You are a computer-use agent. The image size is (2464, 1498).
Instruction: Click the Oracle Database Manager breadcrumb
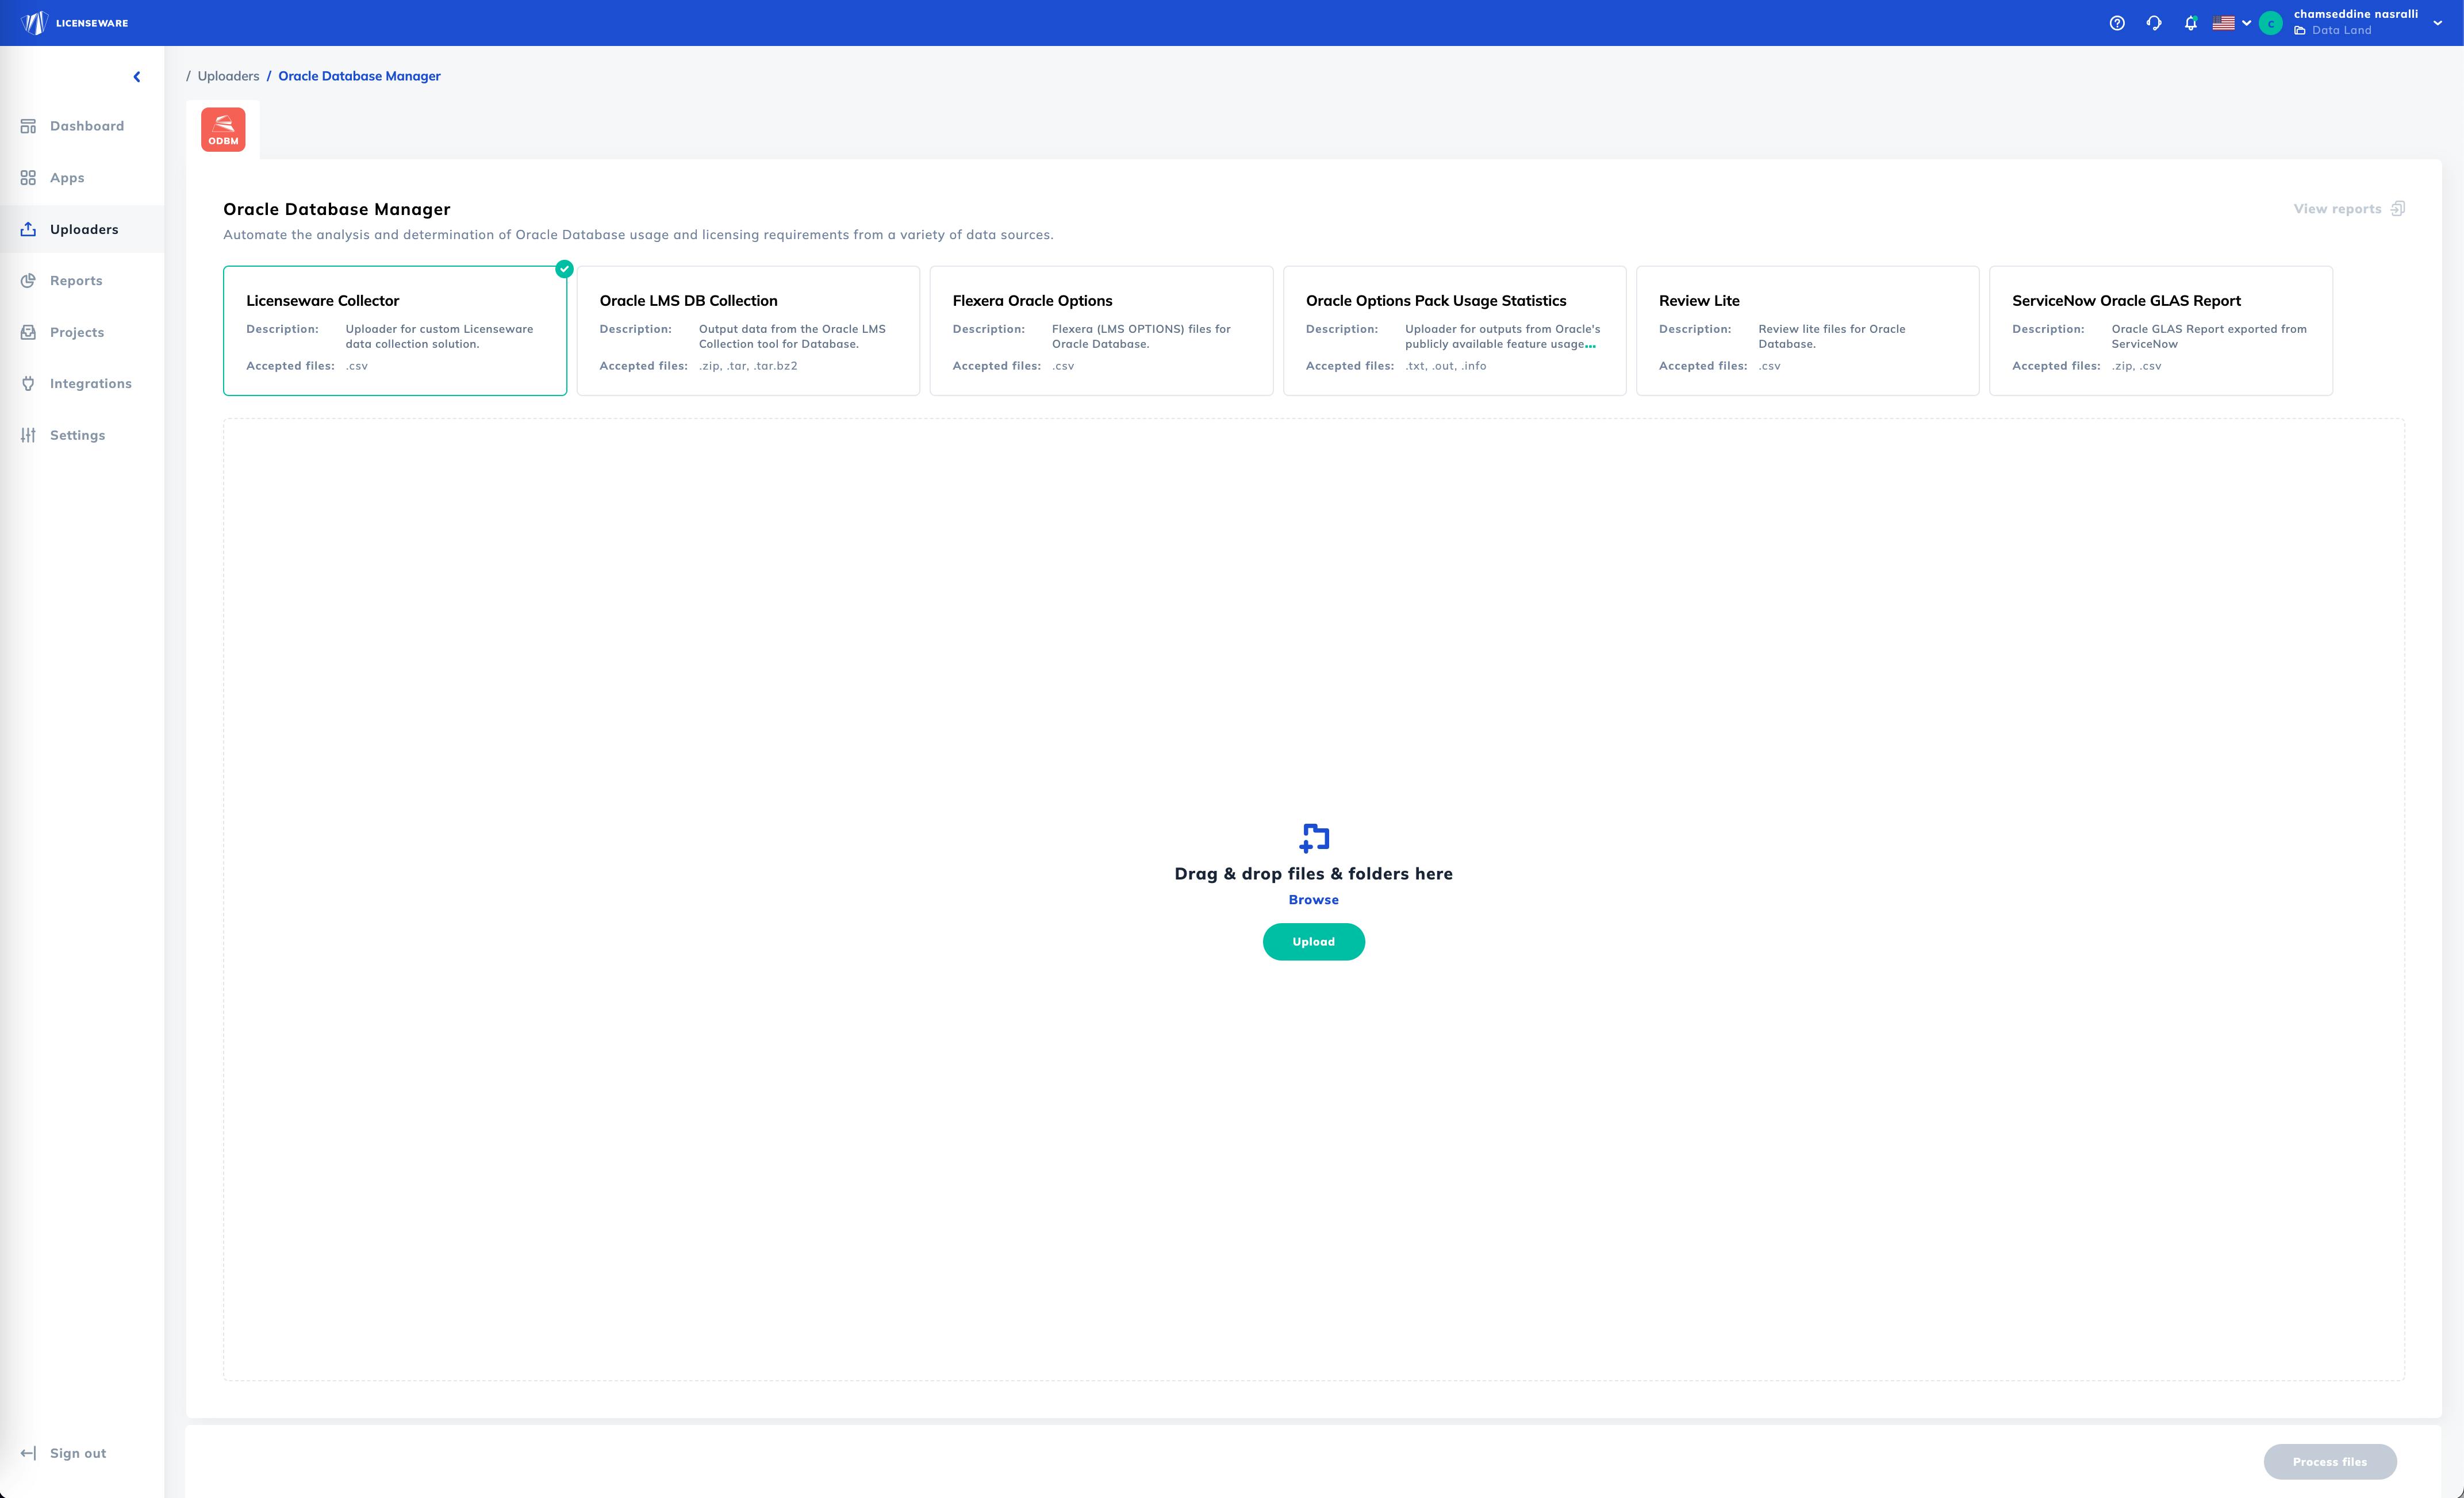click(359, 76)
